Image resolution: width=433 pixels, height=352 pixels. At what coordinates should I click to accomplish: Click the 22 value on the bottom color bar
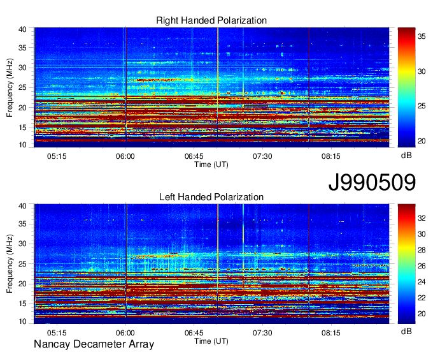[422, 298]
